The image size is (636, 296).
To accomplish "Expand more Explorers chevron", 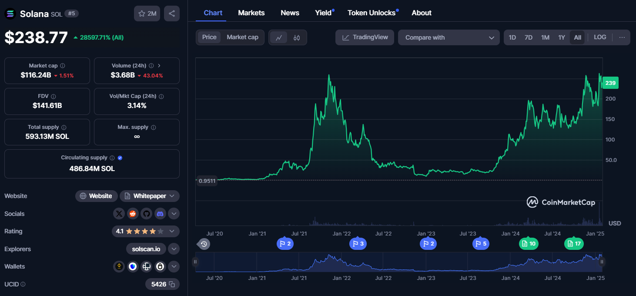I will (174, 249).
